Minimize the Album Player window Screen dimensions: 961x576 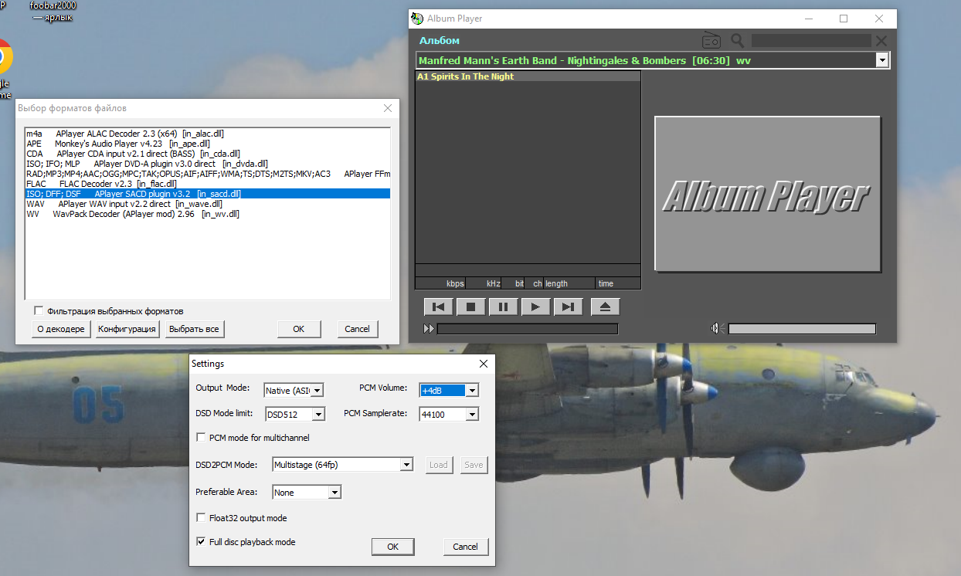click(x=808, y=19)
